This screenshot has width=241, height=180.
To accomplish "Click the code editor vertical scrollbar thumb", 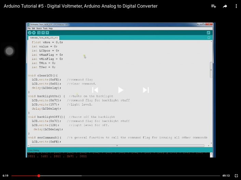I will (211, 70).
